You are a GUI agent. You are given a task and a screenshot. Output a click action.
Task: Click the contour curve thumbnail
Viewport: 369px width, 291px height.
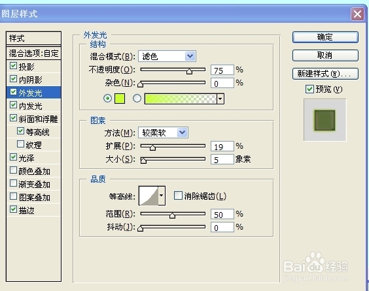coord(149,196)
